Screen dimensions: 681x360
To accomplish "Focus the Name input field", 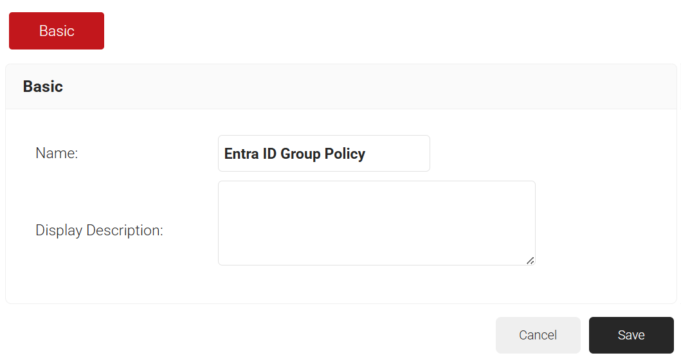I will tap(323, 154).
